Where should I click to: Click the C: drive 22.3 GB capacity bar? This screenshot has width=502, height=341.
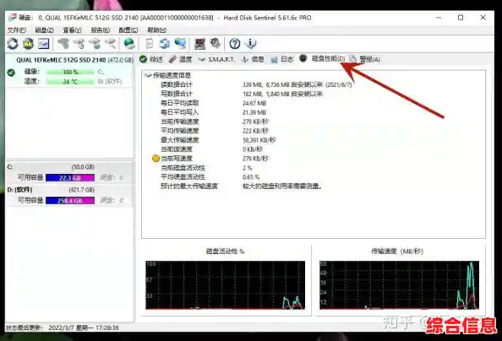coord(70,178)
